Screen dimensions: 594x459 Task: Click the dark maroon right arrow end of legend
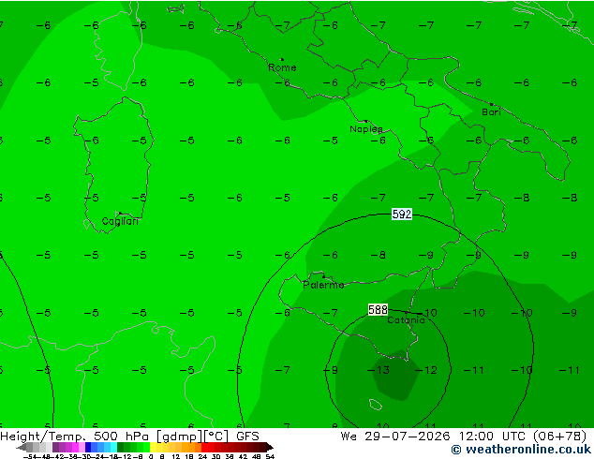pos(269,447)
